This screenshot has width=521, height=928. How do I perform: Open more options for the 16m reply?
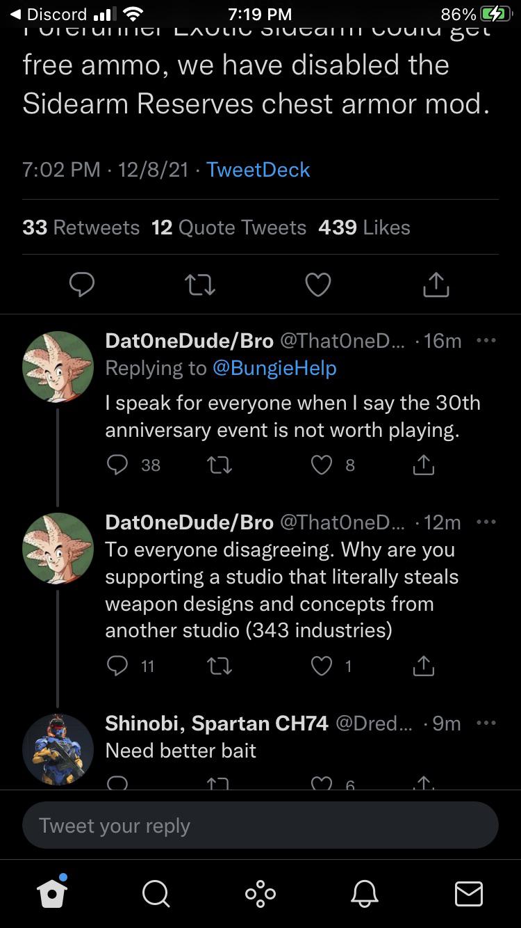point(486,341)
